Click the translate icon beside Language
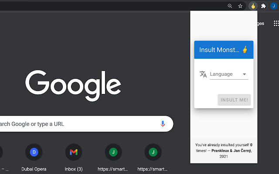 point(203,74)
